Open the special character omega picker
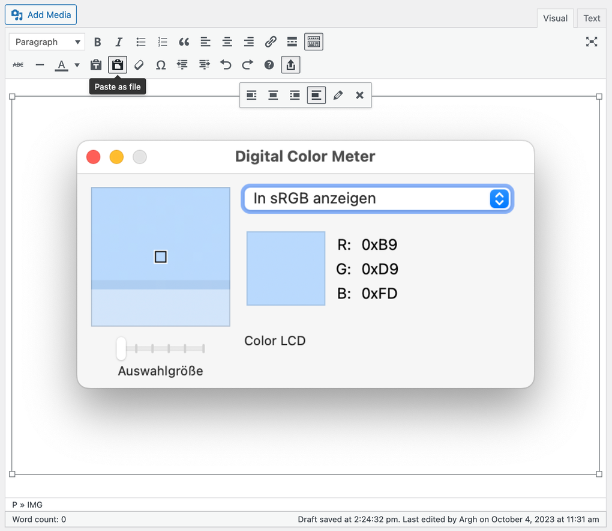This screenshot has height=531, width=612. click(x=161, y=65)
